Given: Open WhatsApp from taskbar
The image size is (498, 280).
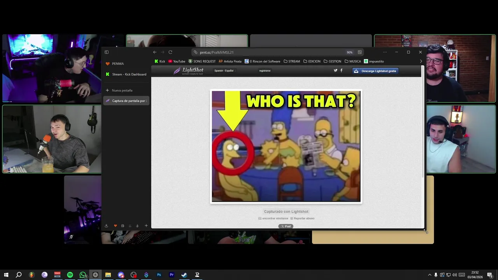Looking at the screenshot, I should [83, 275].
